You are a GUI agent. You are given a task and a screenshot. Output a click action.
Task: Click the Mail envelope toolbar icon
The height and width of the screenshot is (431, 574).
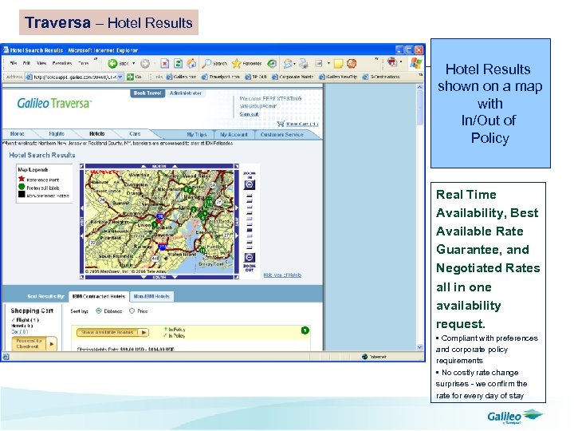[288, 64]
